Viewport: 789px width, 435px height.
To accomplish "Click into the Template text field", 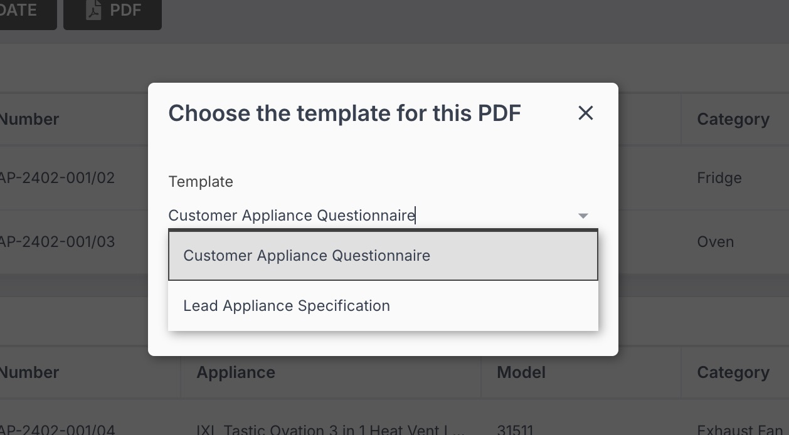I will 370,216.
